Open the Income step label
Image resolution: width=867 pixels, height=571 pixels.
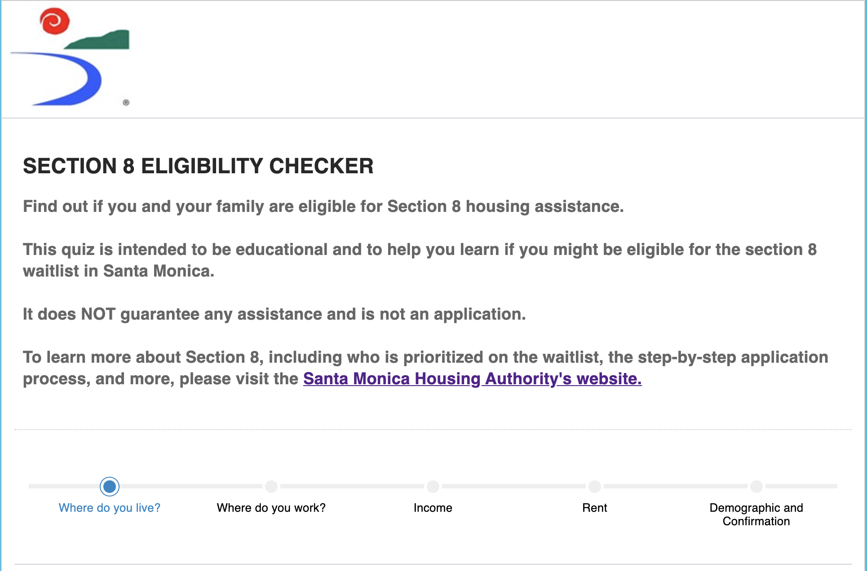(433, 508)
